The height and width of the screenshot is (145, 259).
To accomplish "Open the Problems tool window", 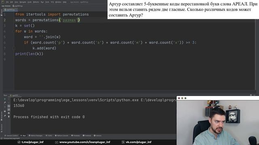I will [76, 136].
